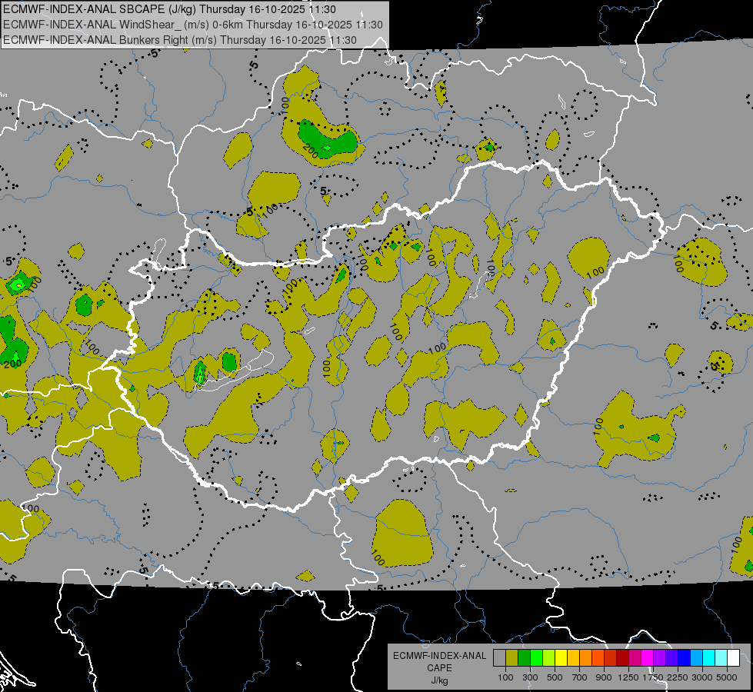Screen dimensions: 753x692
Task: Click the white swatch at the legend's end
Action: pyautogui.click(x=733, y=657)
